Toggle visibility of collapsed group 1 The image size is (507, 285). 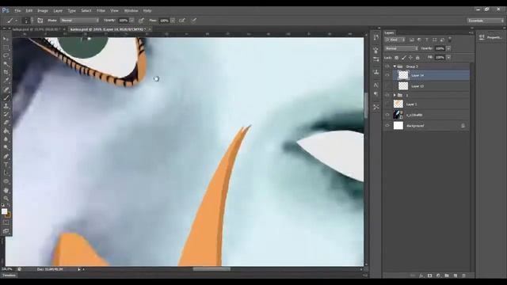pyautogui.click(x=387, y=95)
